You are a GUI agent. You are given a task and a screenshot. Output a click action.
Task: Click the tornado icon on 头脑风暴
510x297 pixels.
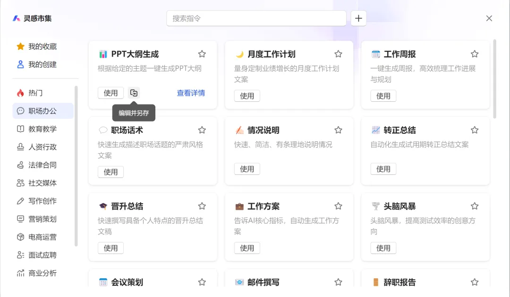[376, 206]
